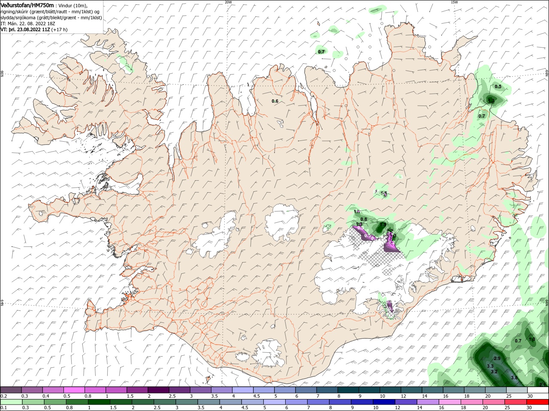The image size is (549, 411).
Task: Select top-row legend swatch starting at 18
Action: 475,390
